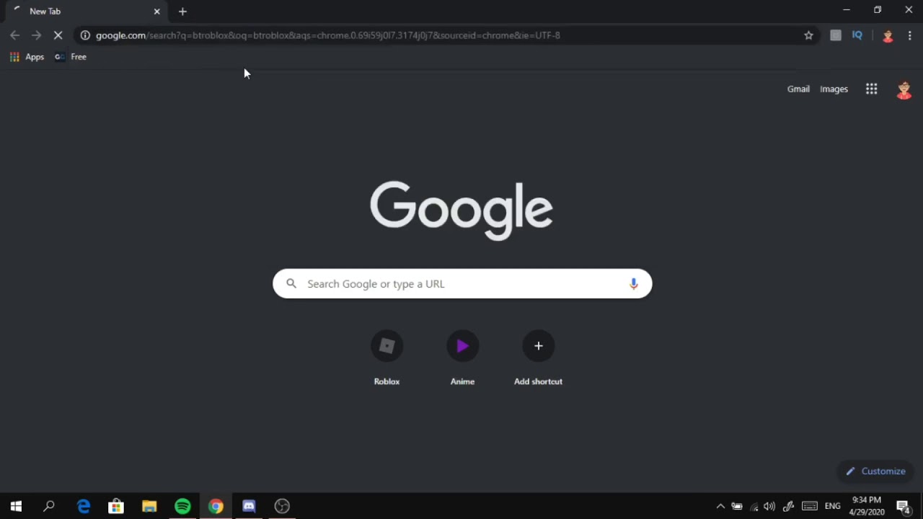Add a new shortcut tile

tap(538, 358)
